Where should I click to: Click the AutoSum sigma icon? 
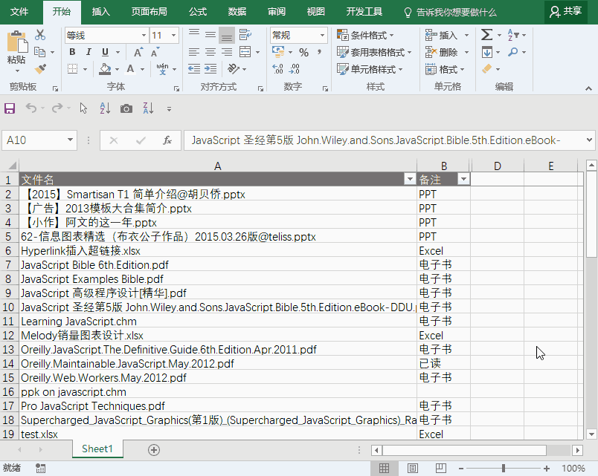click(x=486, y=35)
